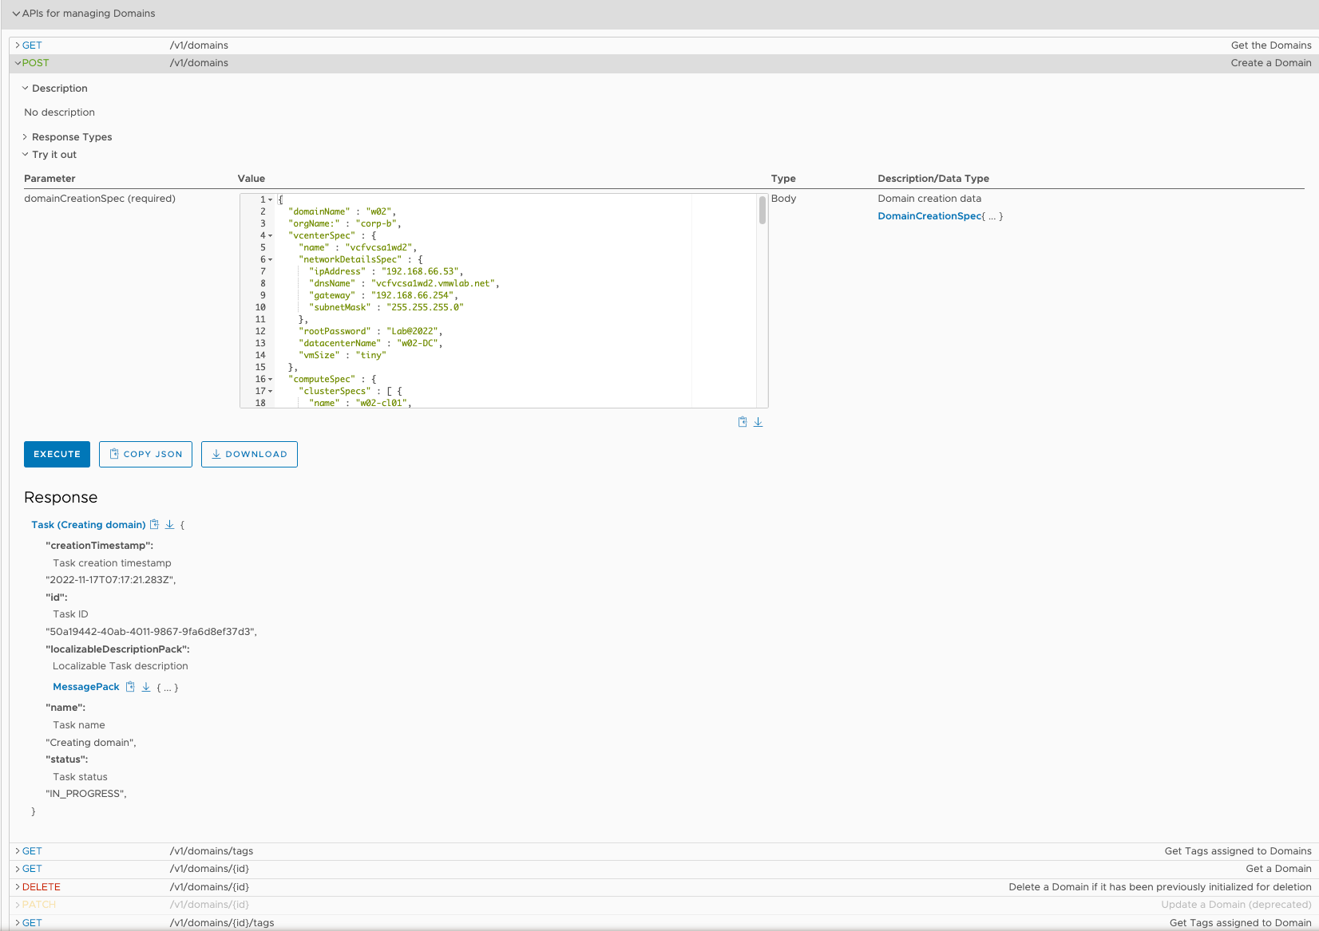This screenshot has height=931, width=1319.
Task: Click the task ID value "50a19442-40ab-4011-9867-9fa6d8ef37d3"
Action: point(151,632)
